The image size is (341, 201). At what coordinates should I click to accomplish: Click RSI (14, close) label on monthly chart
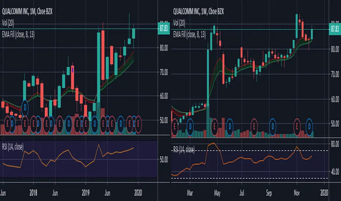[x=12, y=147]
